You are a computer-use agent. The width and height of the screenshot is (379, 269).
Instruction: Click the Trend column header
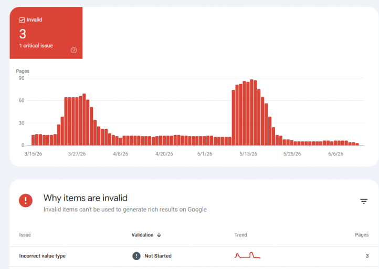[240, 235]
